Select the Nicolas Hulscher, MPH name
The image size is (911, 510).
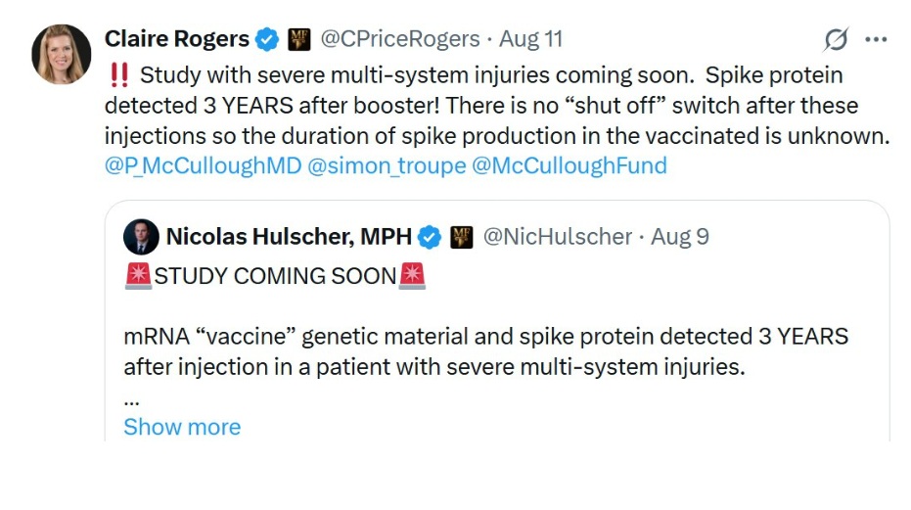coord(289,237)
